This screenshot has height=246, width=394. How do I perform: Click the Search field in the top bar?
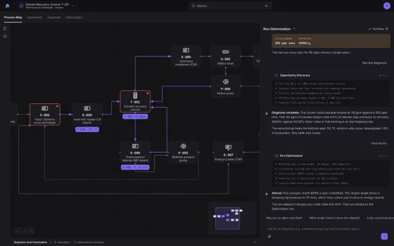(230, 6)
